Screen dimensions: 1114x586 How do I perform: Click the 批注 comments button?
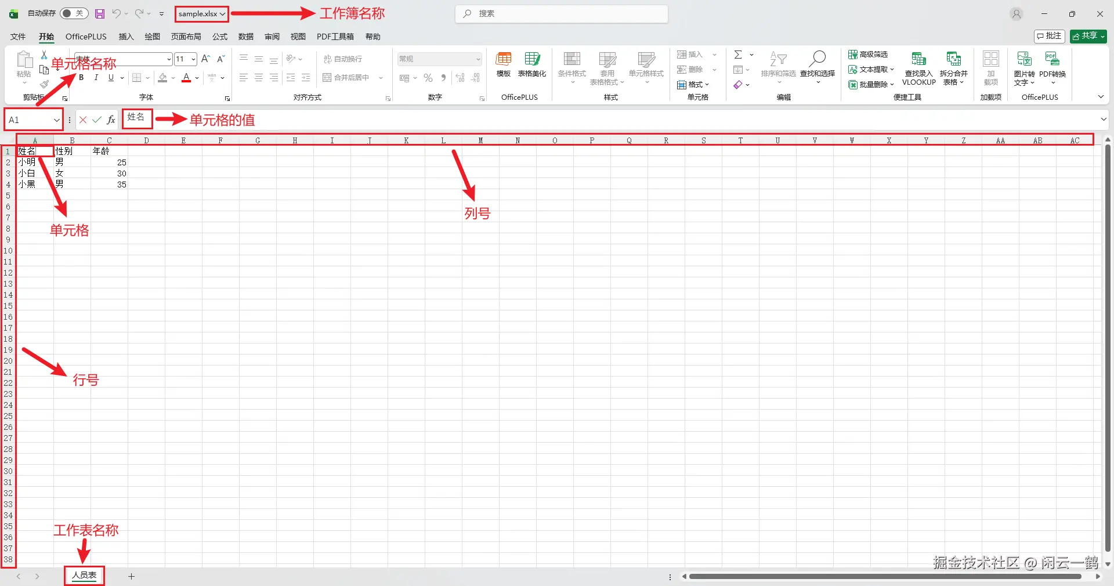[1049, 36]
